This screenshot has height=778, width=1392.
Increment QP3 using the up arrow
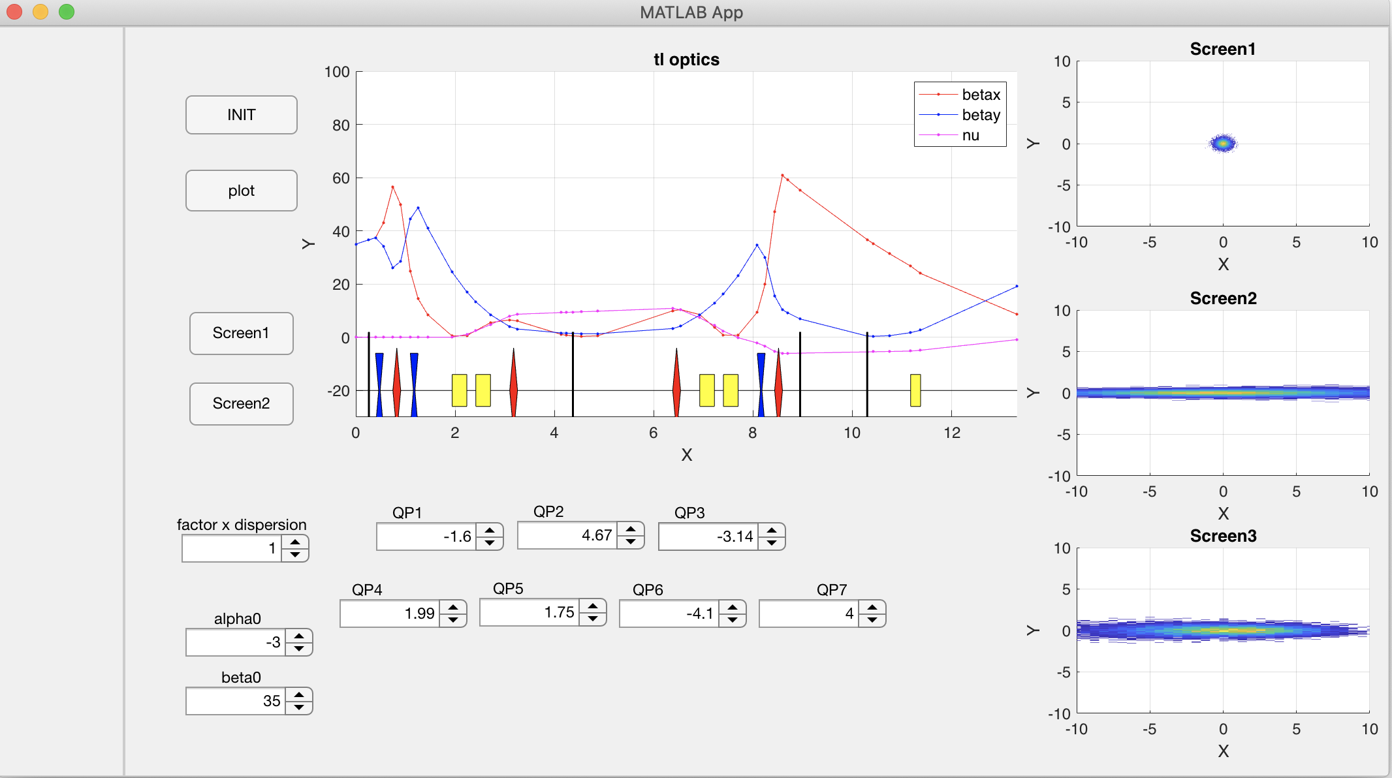click(x=772, y=531)
